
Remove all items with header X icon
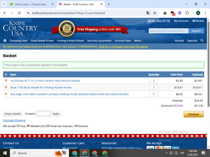(x=6, y=75)
